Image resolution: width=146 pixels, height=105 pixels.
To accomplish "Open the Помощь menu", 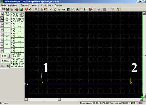I will point(59,5).
